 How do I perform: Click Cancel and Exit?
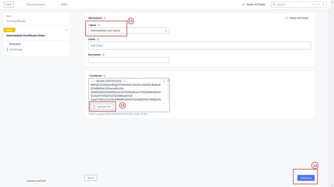36,181
